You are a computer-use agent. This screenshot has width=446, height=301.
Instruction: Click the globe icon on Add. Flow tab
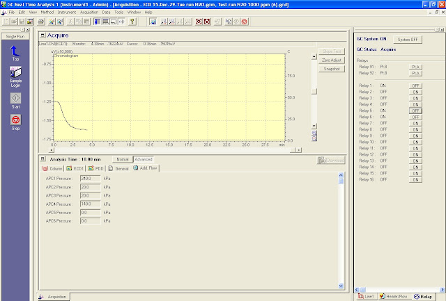point(136,168)
